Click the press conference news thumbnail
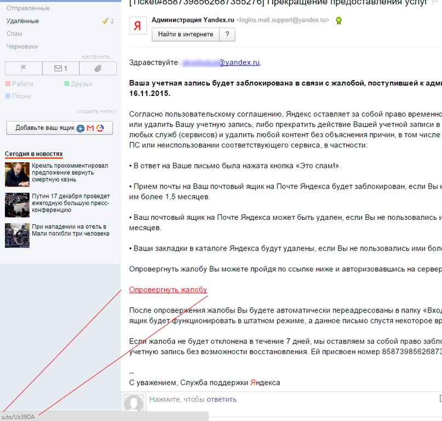442x421 pixels. [x=17, y=205]
